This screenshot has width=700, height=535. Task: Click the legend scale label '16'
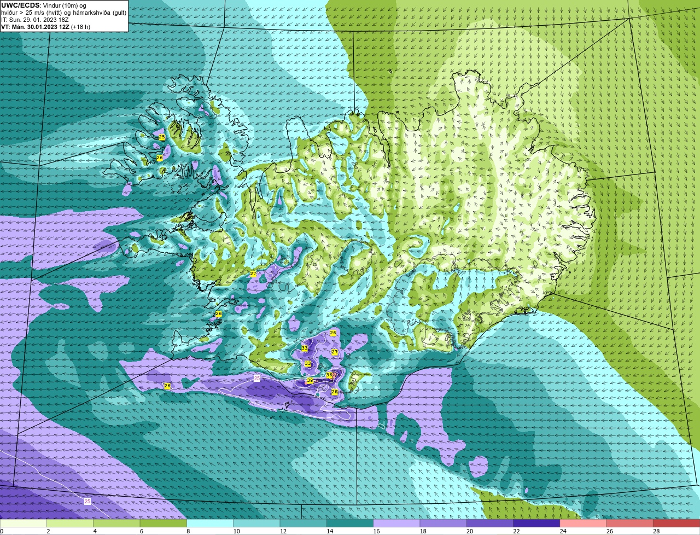376,531
